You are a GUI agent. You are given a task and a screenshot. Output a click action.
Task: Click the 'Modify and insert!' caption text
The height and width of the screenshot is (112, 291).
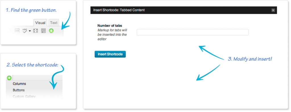tap(250, 59)
